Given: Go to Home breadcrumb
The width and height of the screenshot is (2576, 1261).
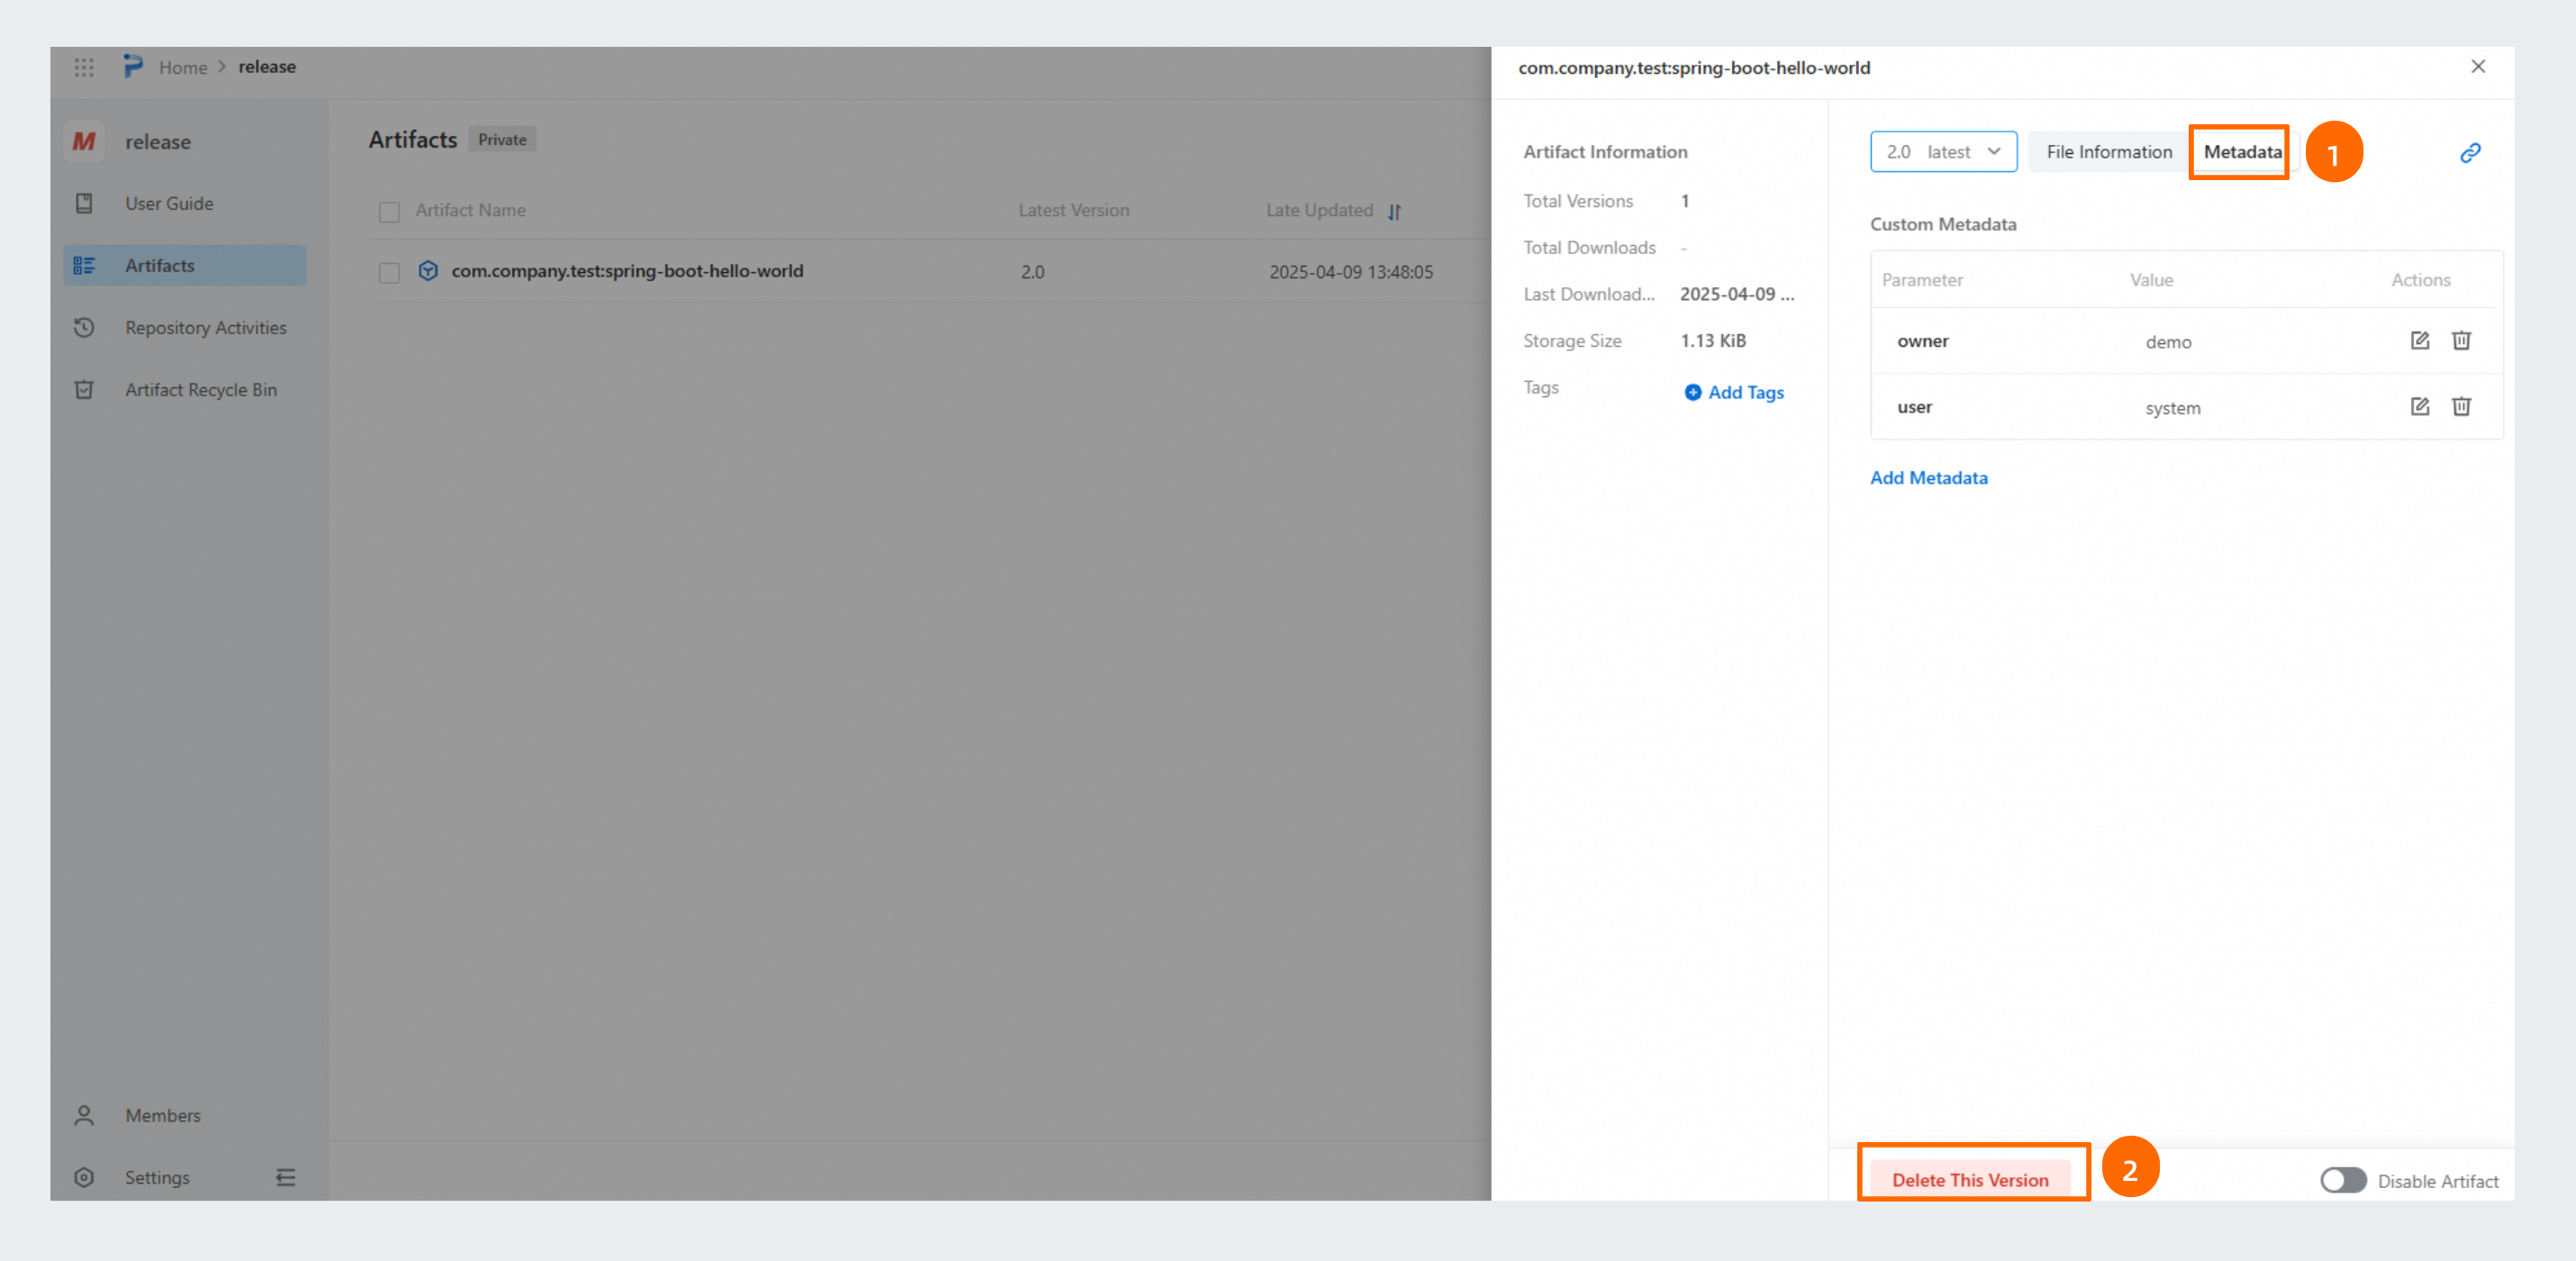Looking at the screenshot, I should tap(183, 67).
